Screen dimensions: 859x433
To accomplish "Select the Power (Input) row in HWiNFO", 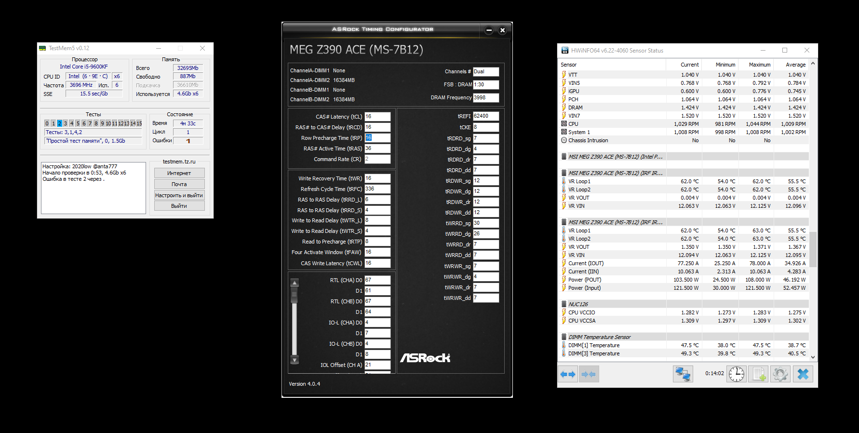I will (683, 288).
